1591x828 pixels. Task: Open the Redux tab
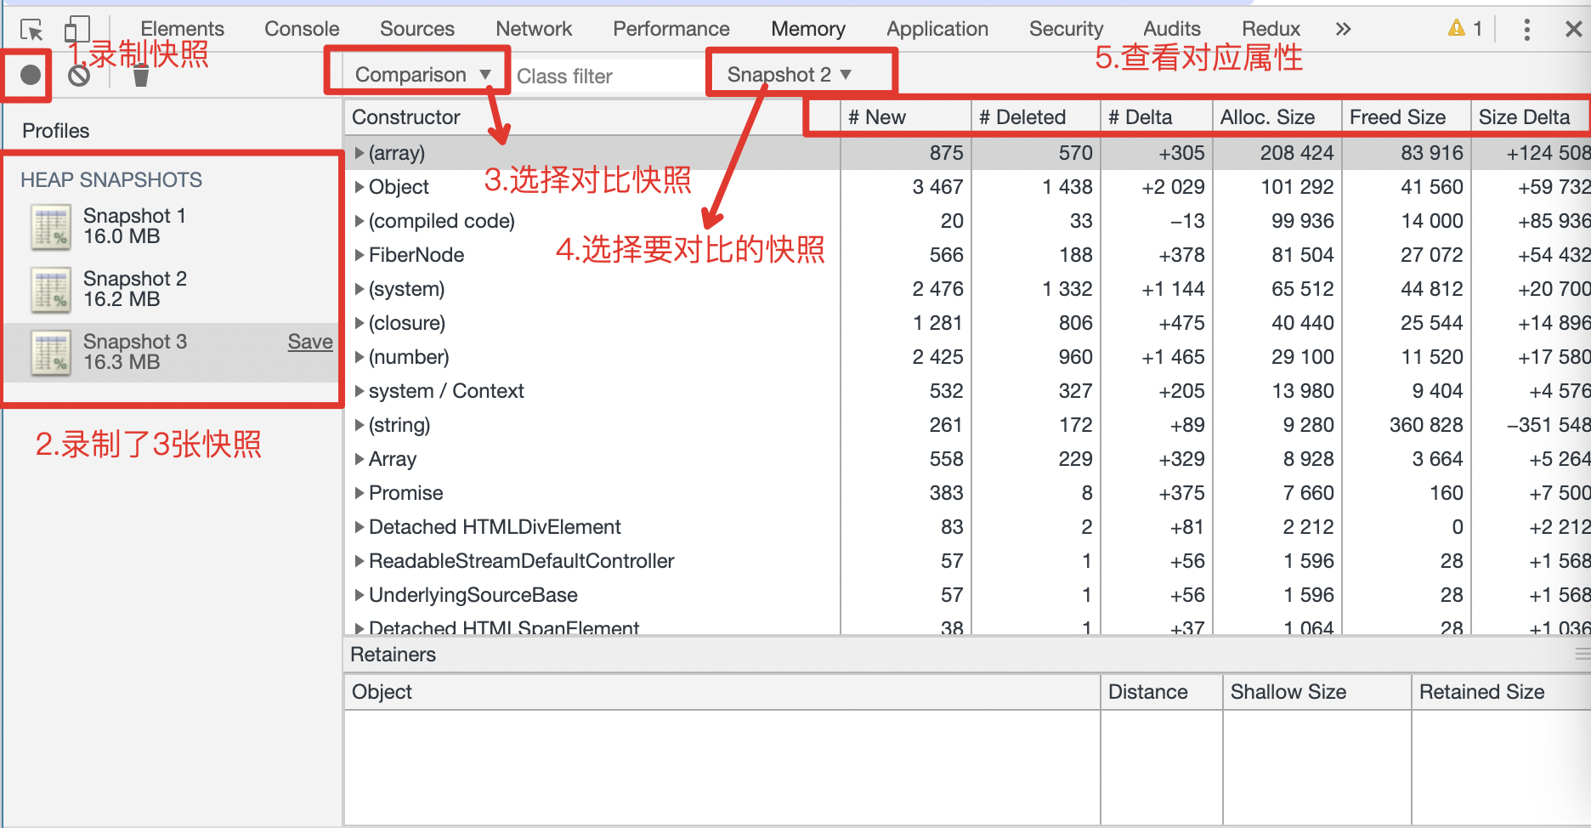1271,29
